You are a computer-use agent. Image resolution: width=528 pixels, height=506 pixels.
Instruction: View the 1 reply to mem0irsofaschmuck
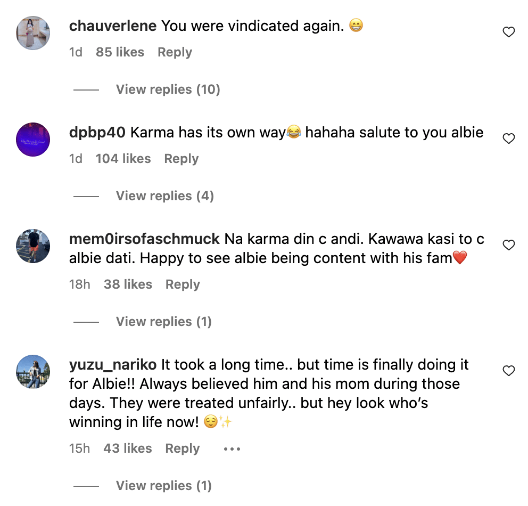[163, 322]
